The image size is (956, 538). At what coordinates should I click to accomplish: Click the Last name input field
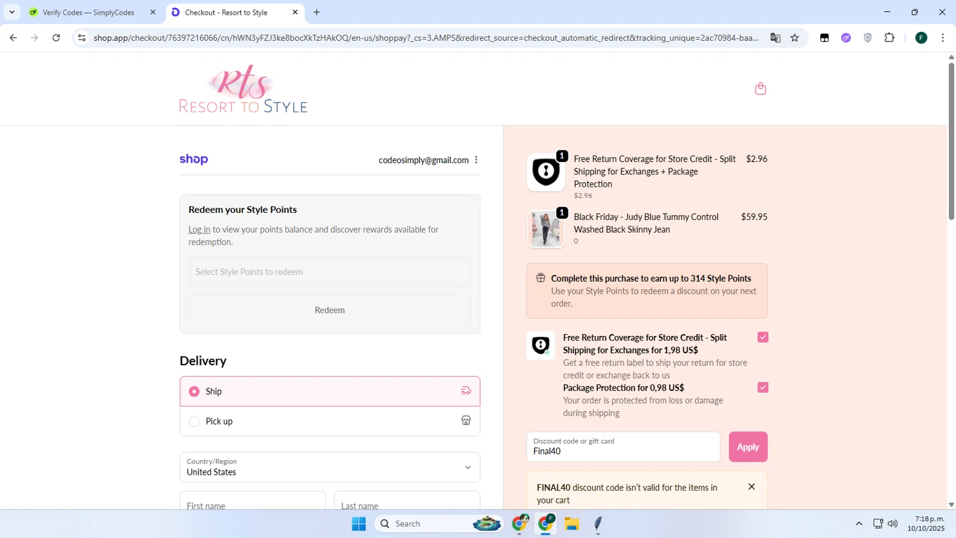407,501
